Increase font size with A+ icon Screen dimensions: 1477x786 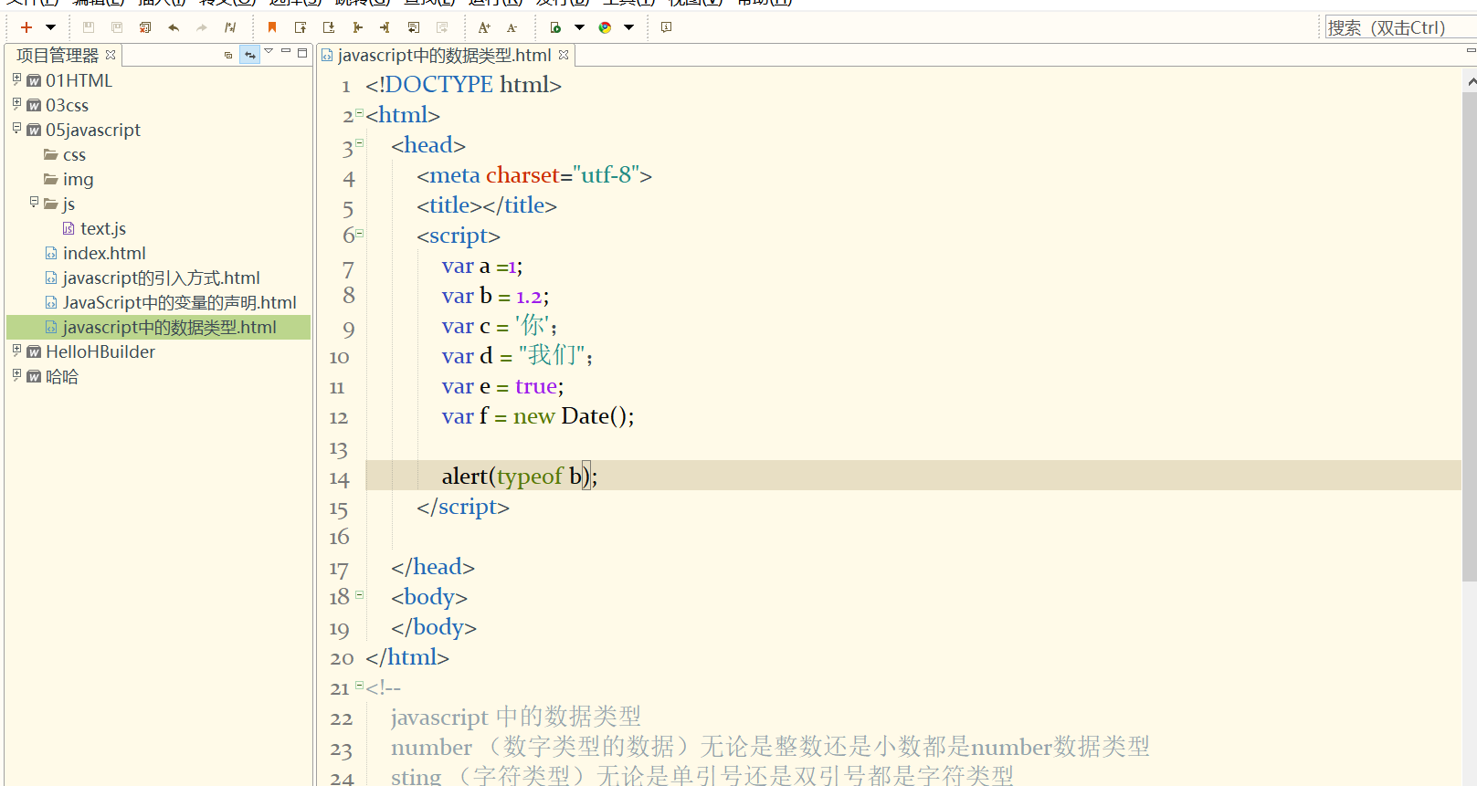(x=484, y=27)
